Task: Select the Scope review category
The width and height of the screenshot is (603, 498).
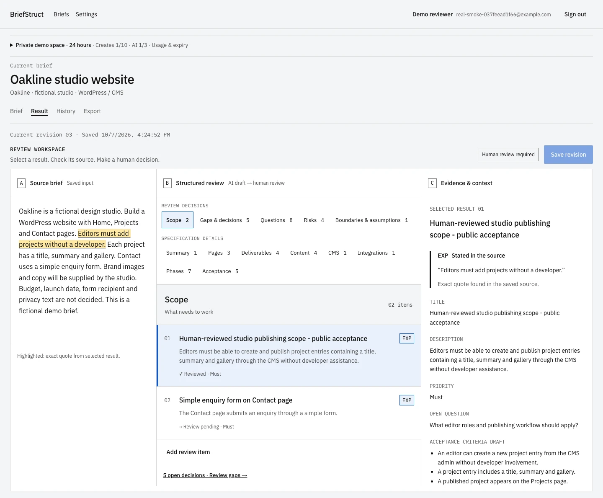Action: (178, 220)
